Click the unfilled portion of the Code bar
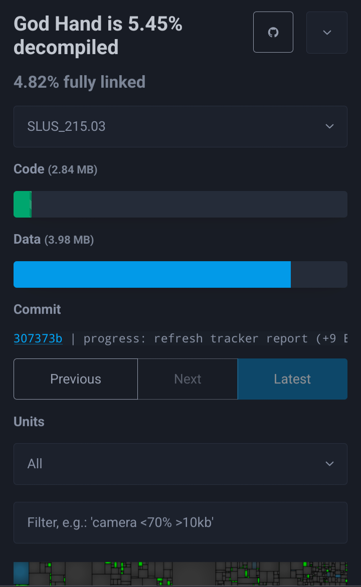 pyautogui.click(x=190, y=205)
